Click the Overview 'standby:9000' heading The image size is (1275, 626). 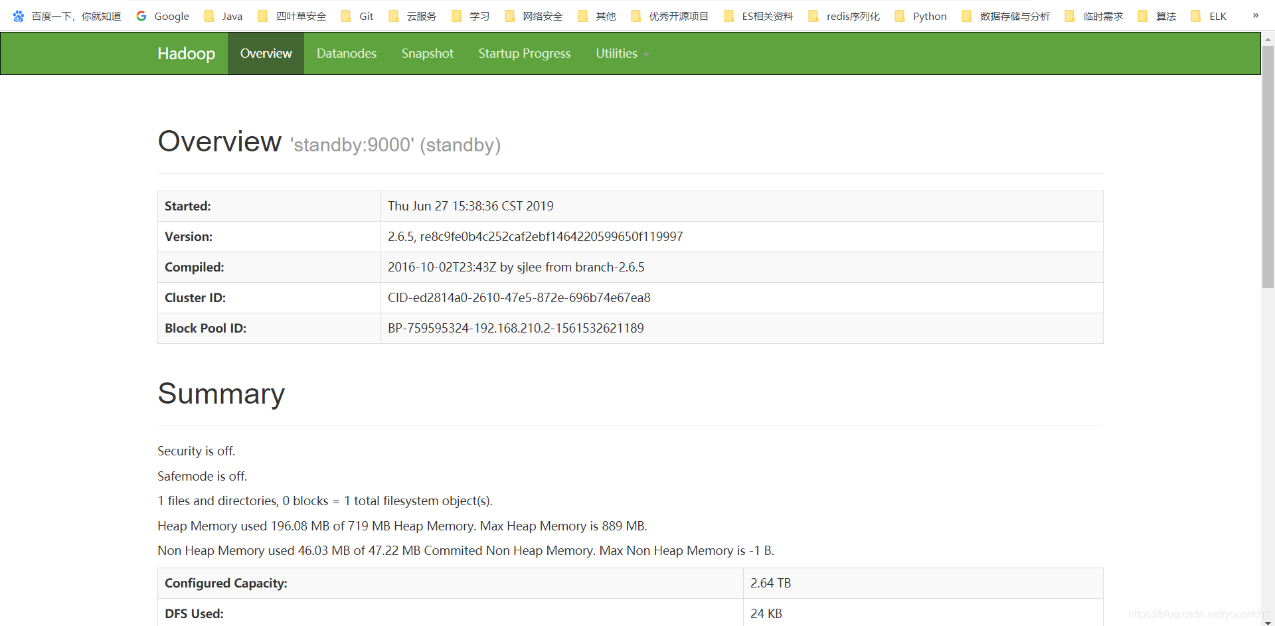pyautogui.click(x=329, y=142)
